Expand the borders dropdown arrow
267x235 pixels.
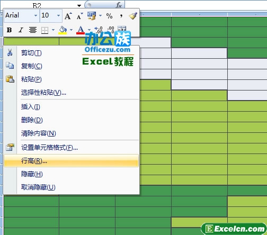(53, 30)
